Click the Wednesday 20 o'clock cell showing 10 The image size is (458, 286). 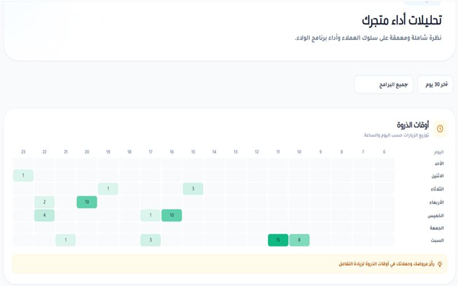87,202
